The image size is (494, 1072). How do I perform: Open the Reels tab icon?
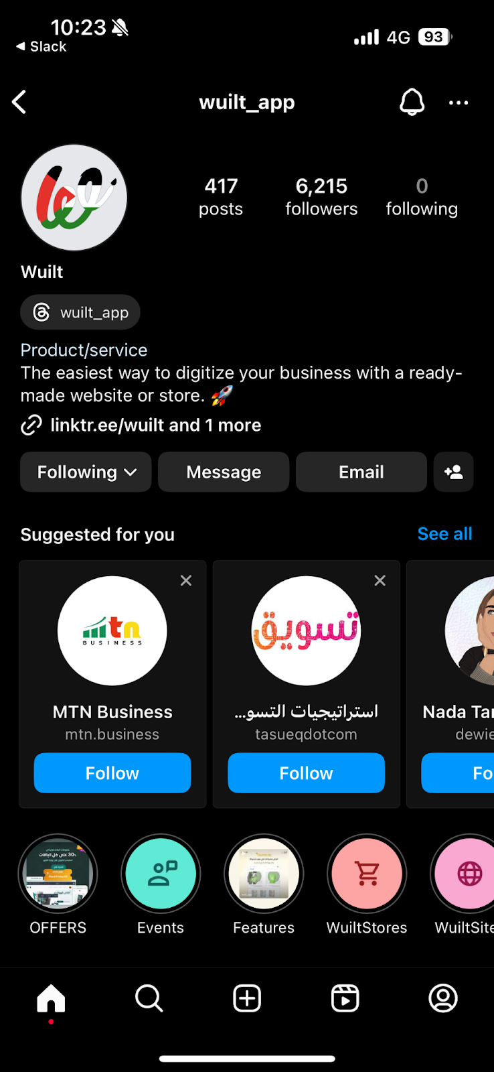click(x=345, y=998)
